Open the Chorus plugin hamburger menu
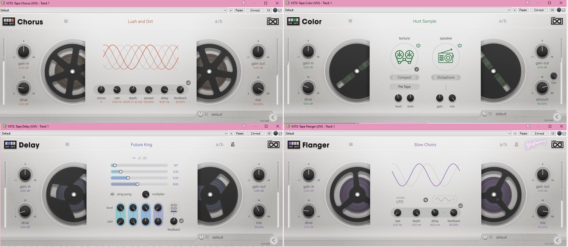568x247 pixels. (66, 21)
